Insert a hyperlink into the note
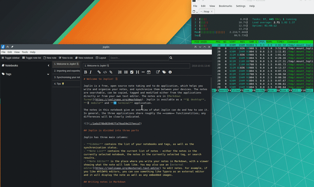The width and height of the screenshot is (314, 187). pyautogui.click(x=99, y=72)
